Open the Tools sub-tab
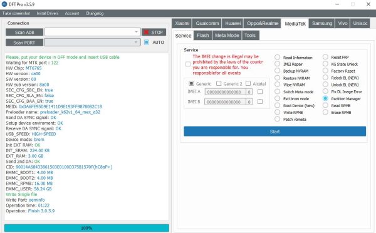The width and height of the screenshot is (376, 233). click(250, 35)
